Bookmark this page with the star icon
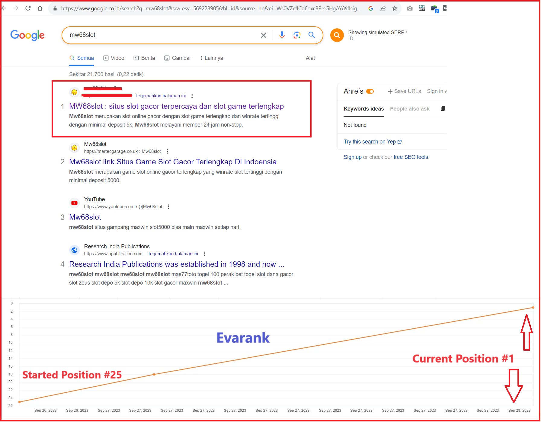Screen dimensions: 541x422 click(395, 8)
